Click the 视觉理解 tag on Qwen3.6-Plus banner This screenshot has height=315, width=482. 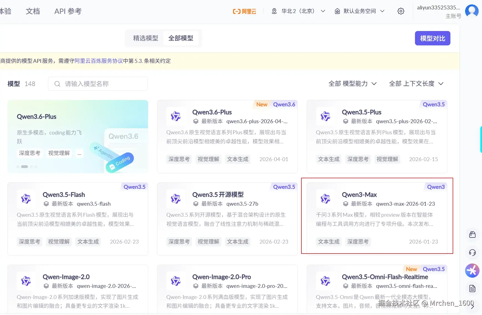[x=59, y=153]
